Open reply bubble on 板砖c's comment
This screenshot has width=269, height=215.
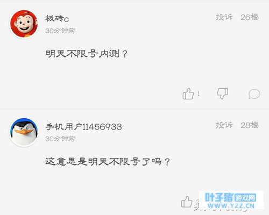[x=254, y=94]
